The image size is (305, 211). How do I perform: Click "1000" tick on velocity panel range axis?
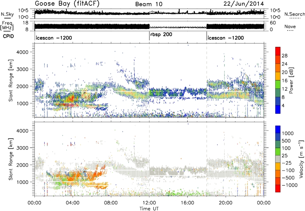(22, 182)
